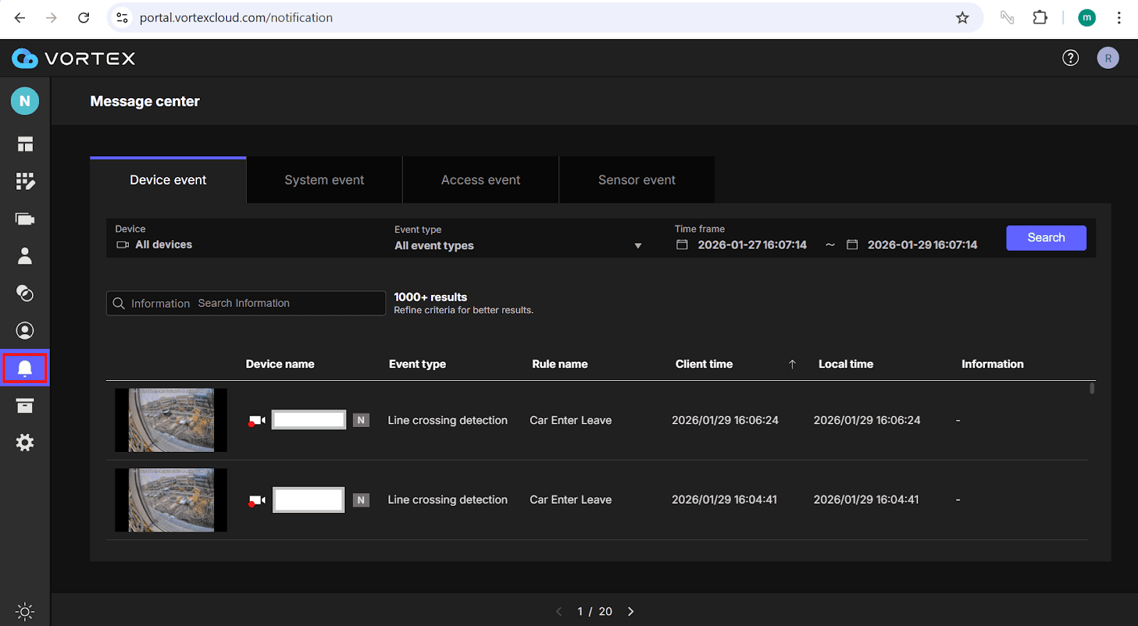Open the All devices selector

pos(164,244)
